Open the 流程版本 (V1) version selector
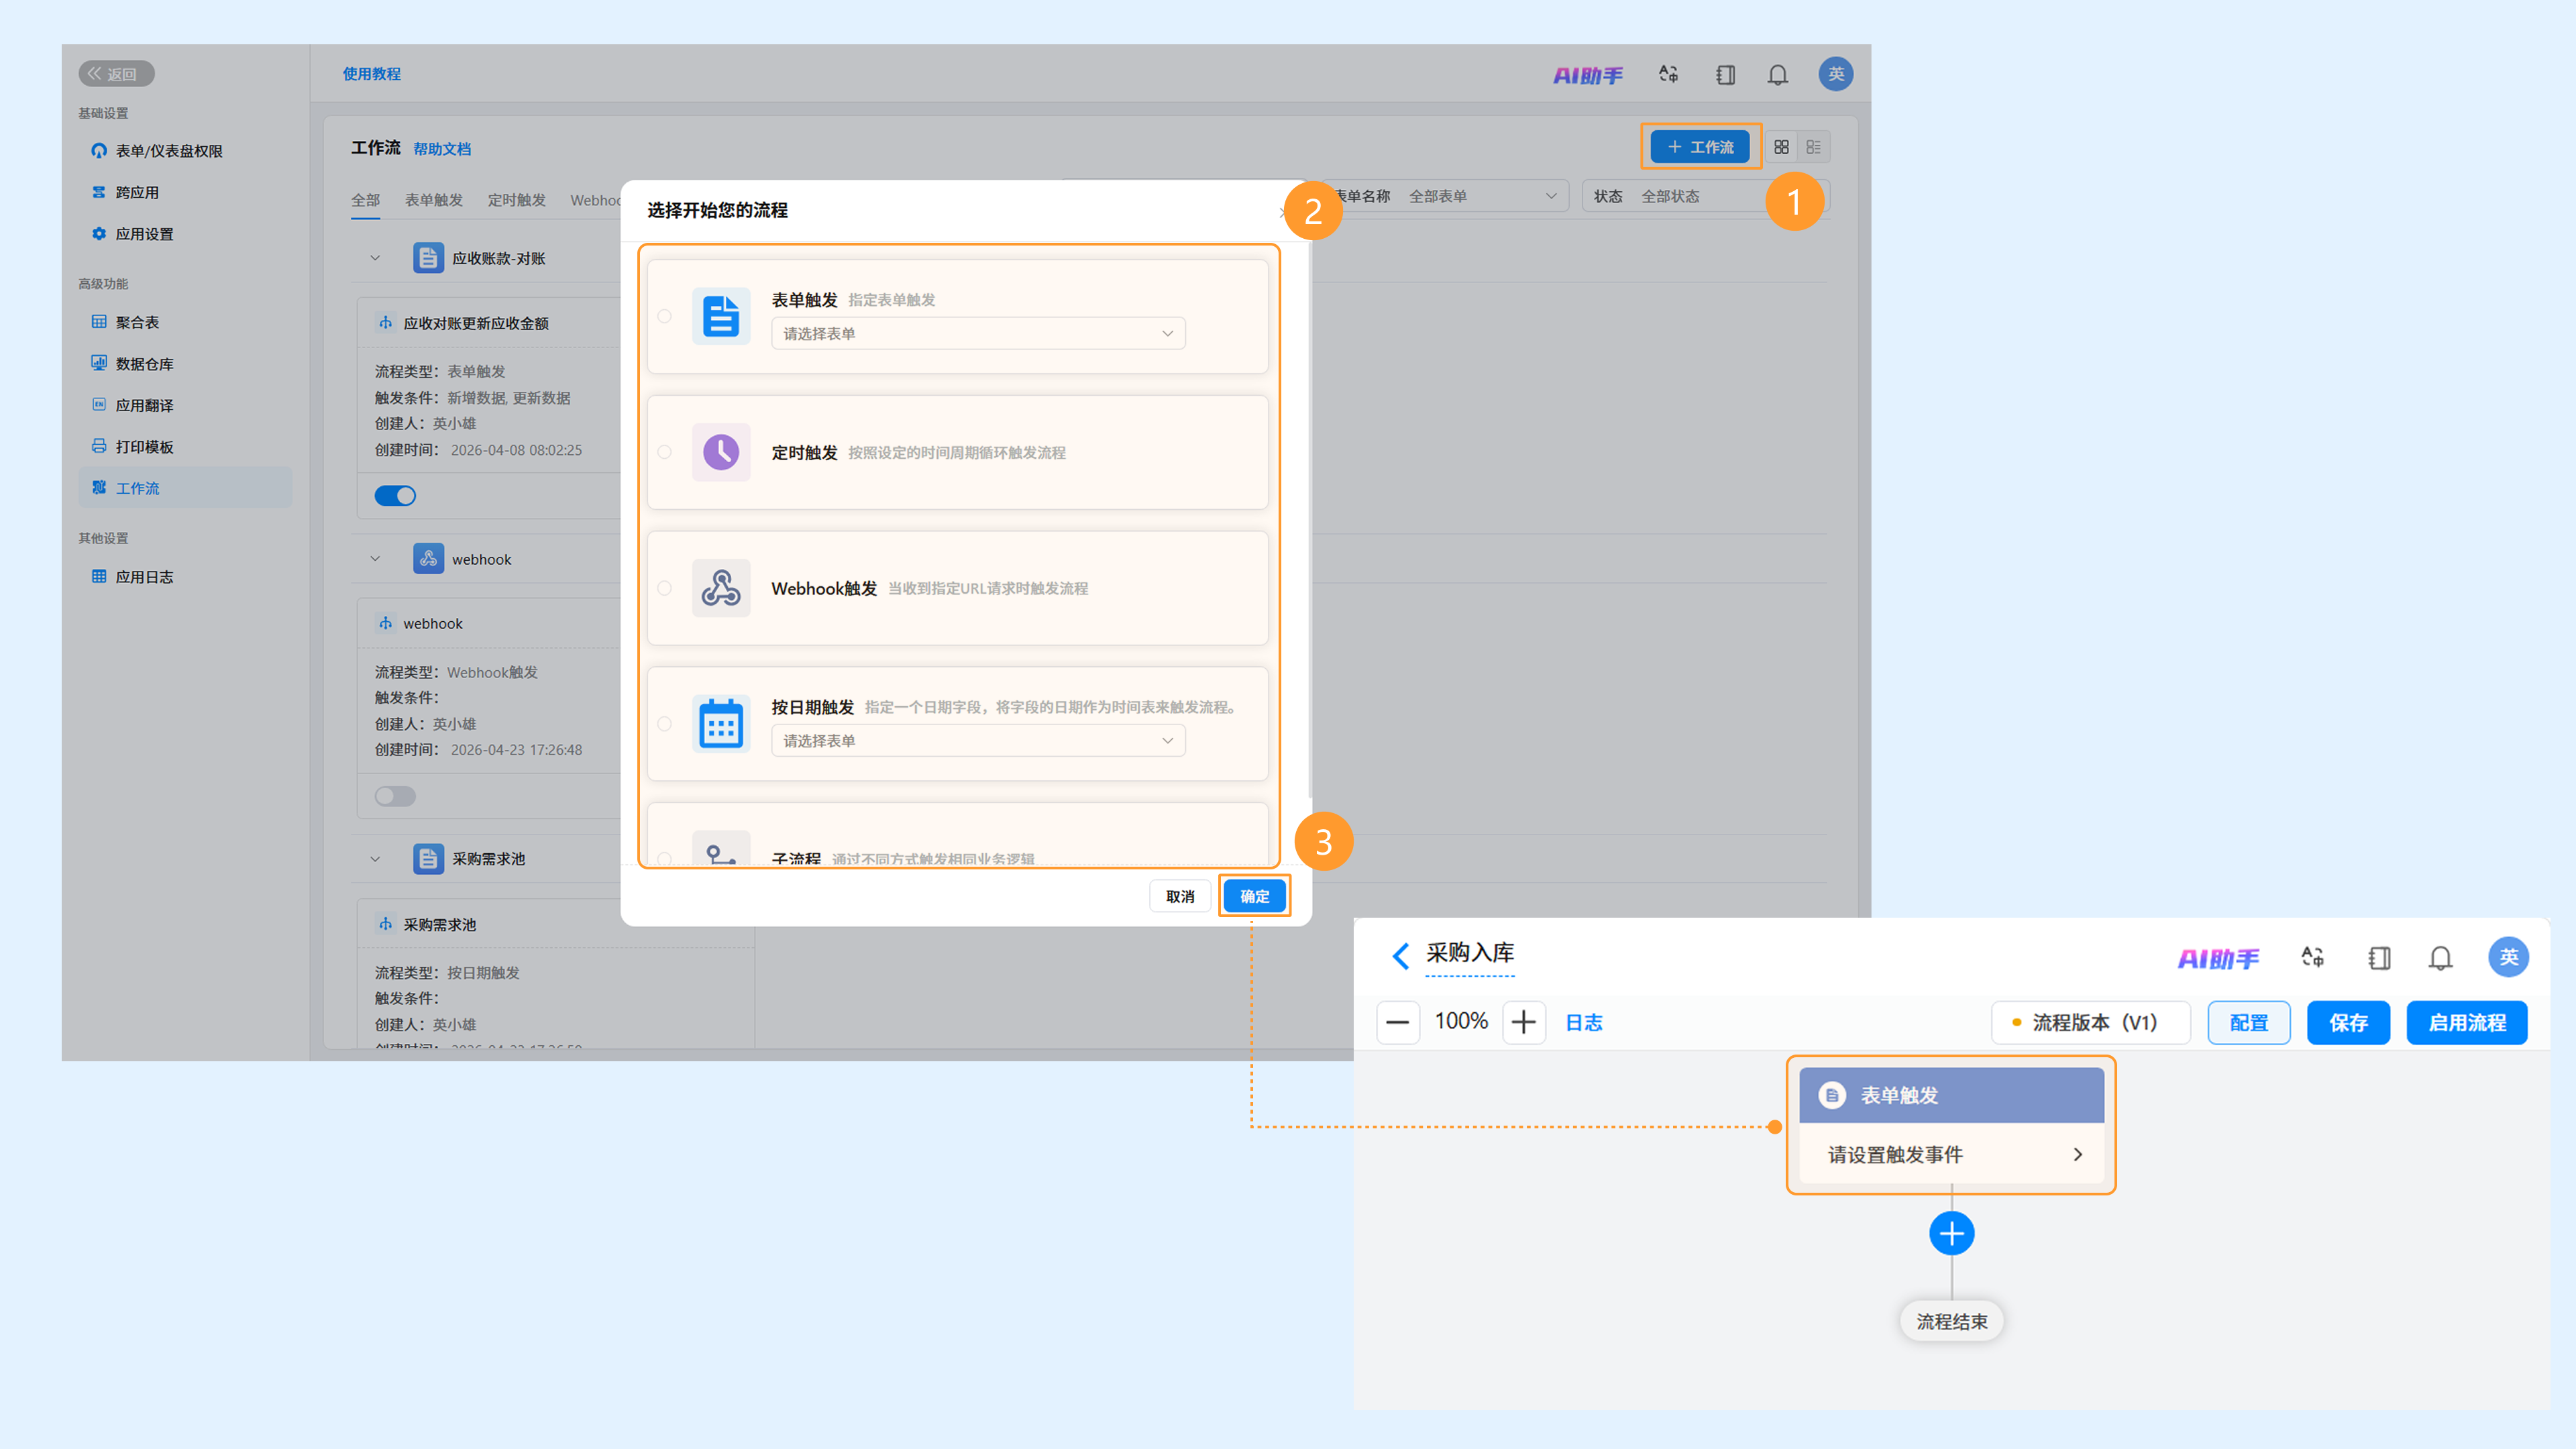This screenshot has width=2576, height=1449. click(x=2091, y=1022)
